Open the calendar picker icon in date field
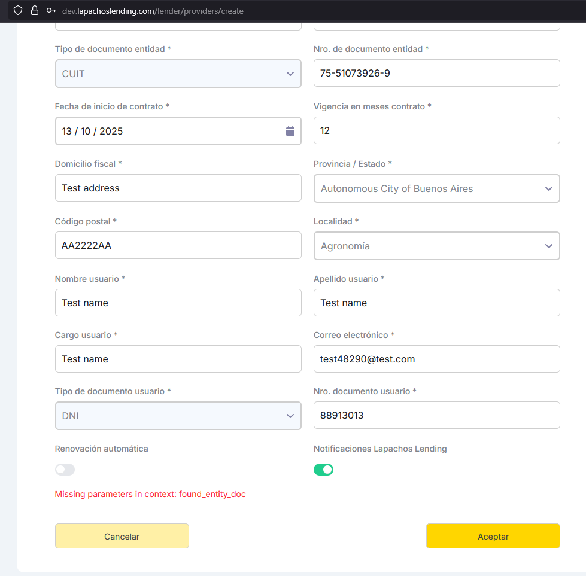The height and width of the screenshot is (576, 586). [x=290, y=131]
